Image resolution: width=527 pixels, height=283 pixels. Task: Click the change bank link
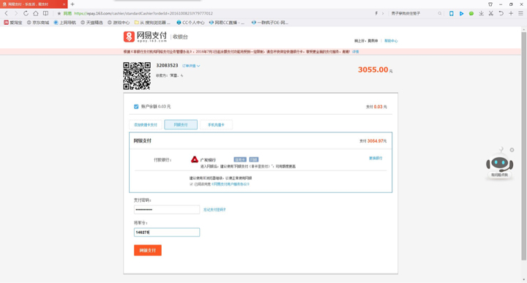pyautogui.click(x=375, y=158)
